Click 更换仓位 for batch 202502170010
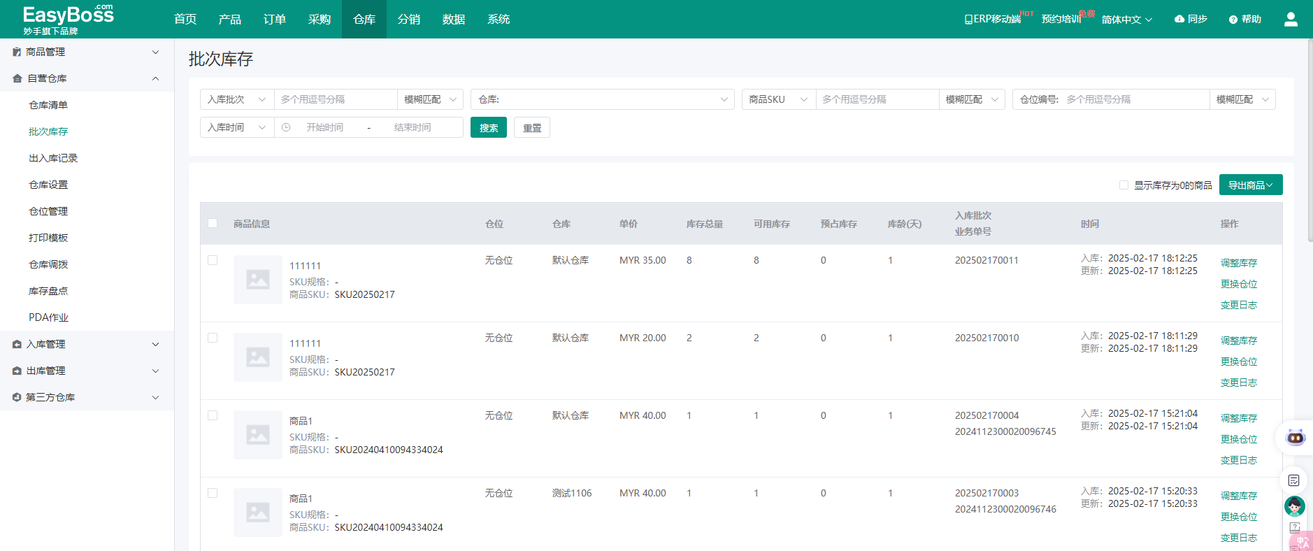Image resolution: width=1313 pixels, height=551 pixels. coord(1239,362)
